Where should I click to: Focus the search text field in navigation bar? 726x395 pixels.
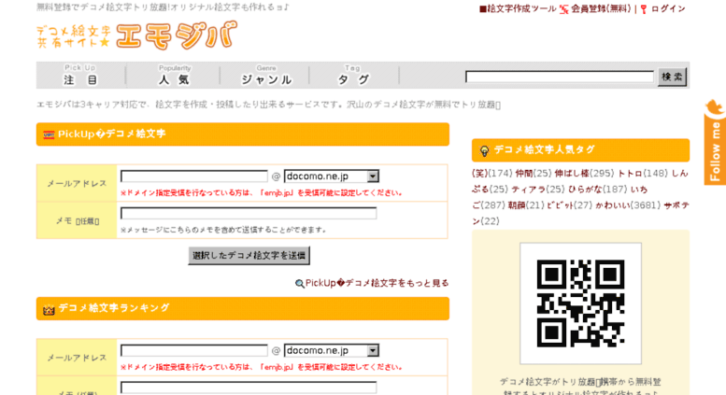pos(559,77)
